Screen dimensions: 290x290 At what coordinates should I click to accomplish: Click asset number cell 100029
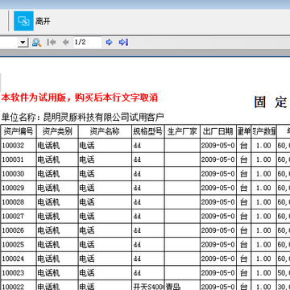19,188
